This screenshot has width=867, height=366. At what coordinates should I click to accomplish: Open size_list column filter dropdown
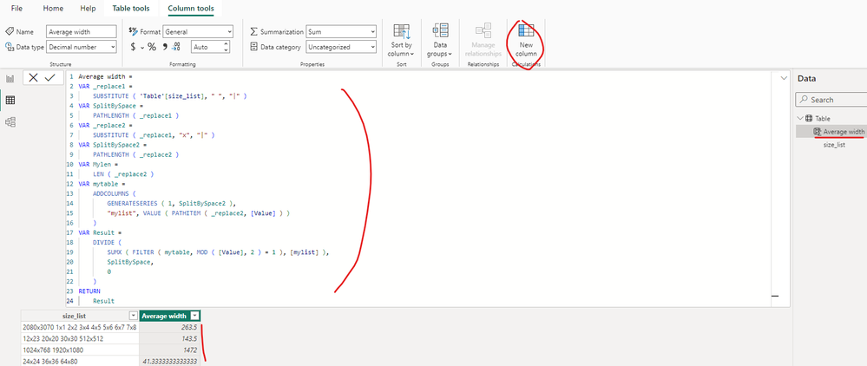point(133,316)
